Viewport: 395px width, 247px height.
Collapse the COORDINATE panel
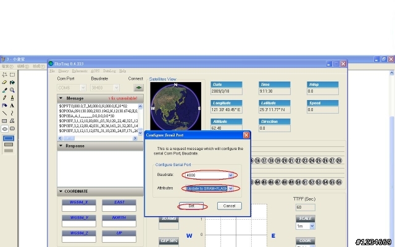pos(60,191)
